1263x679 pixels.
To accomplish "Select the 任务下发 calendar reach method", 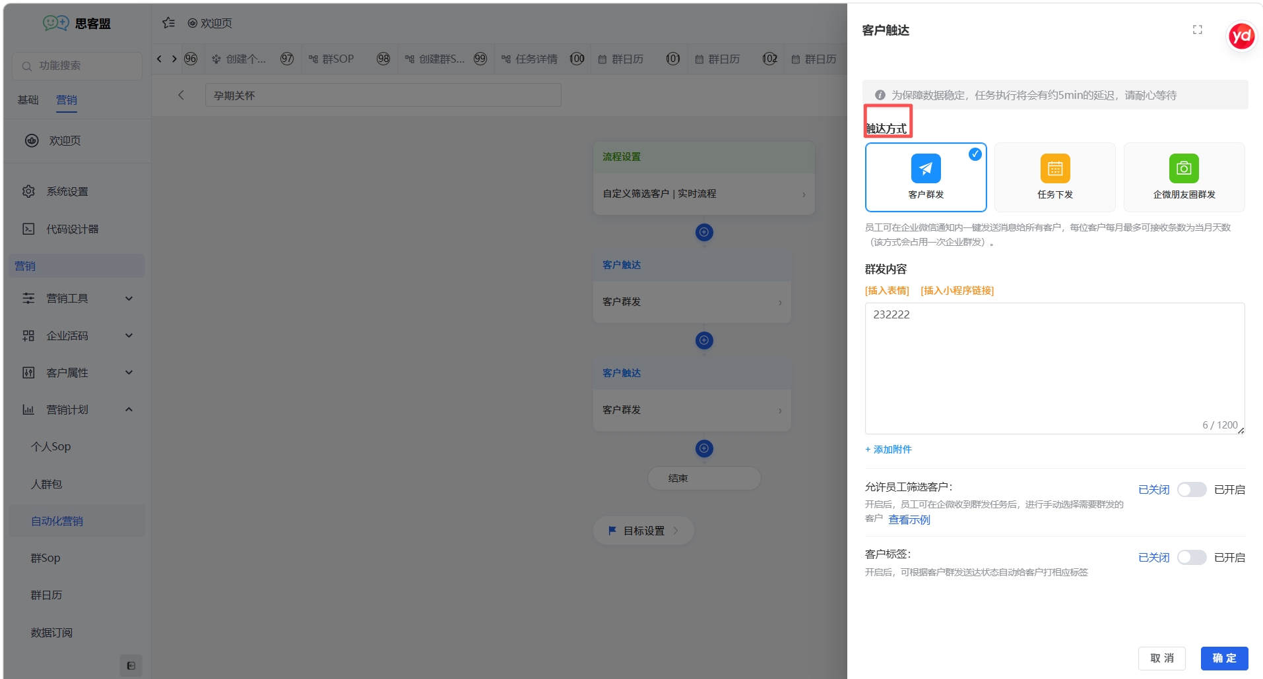I will coord(1054,177).
